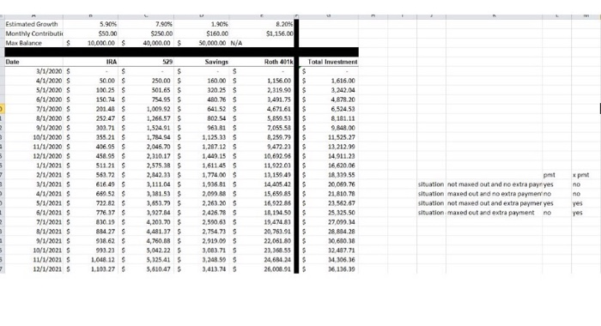This screenshot has width=601, height=326.
Task: Click Total Investment value 36,136.39
Action: coord(329,269)
